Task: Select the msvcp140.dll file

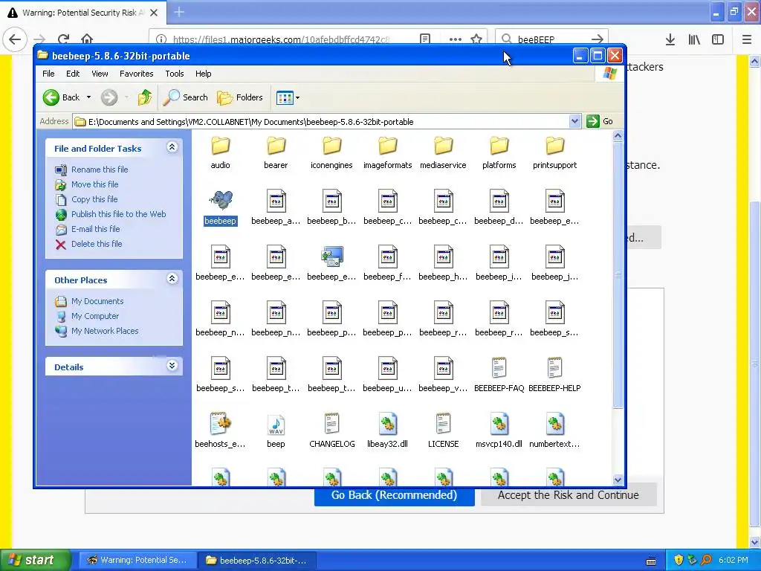Action: (x=499, y=425)
